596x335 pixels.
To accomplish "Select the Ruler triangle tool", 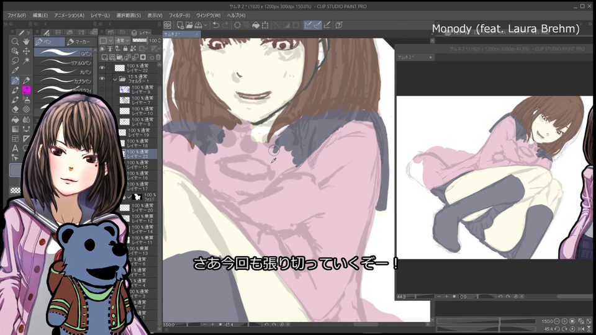I will pyautogui.click(x=26, y=138).
